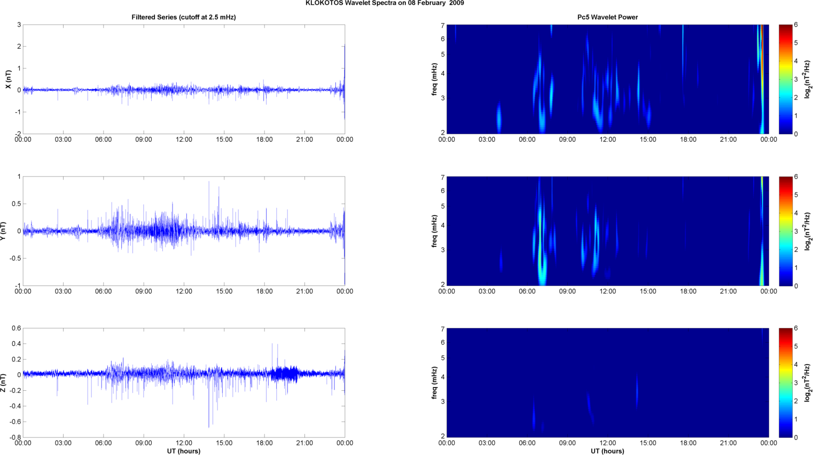813x455 pixels.
Task: Click the Z-component Pc5 wavelet spectrogram
Action: point(607,383)
